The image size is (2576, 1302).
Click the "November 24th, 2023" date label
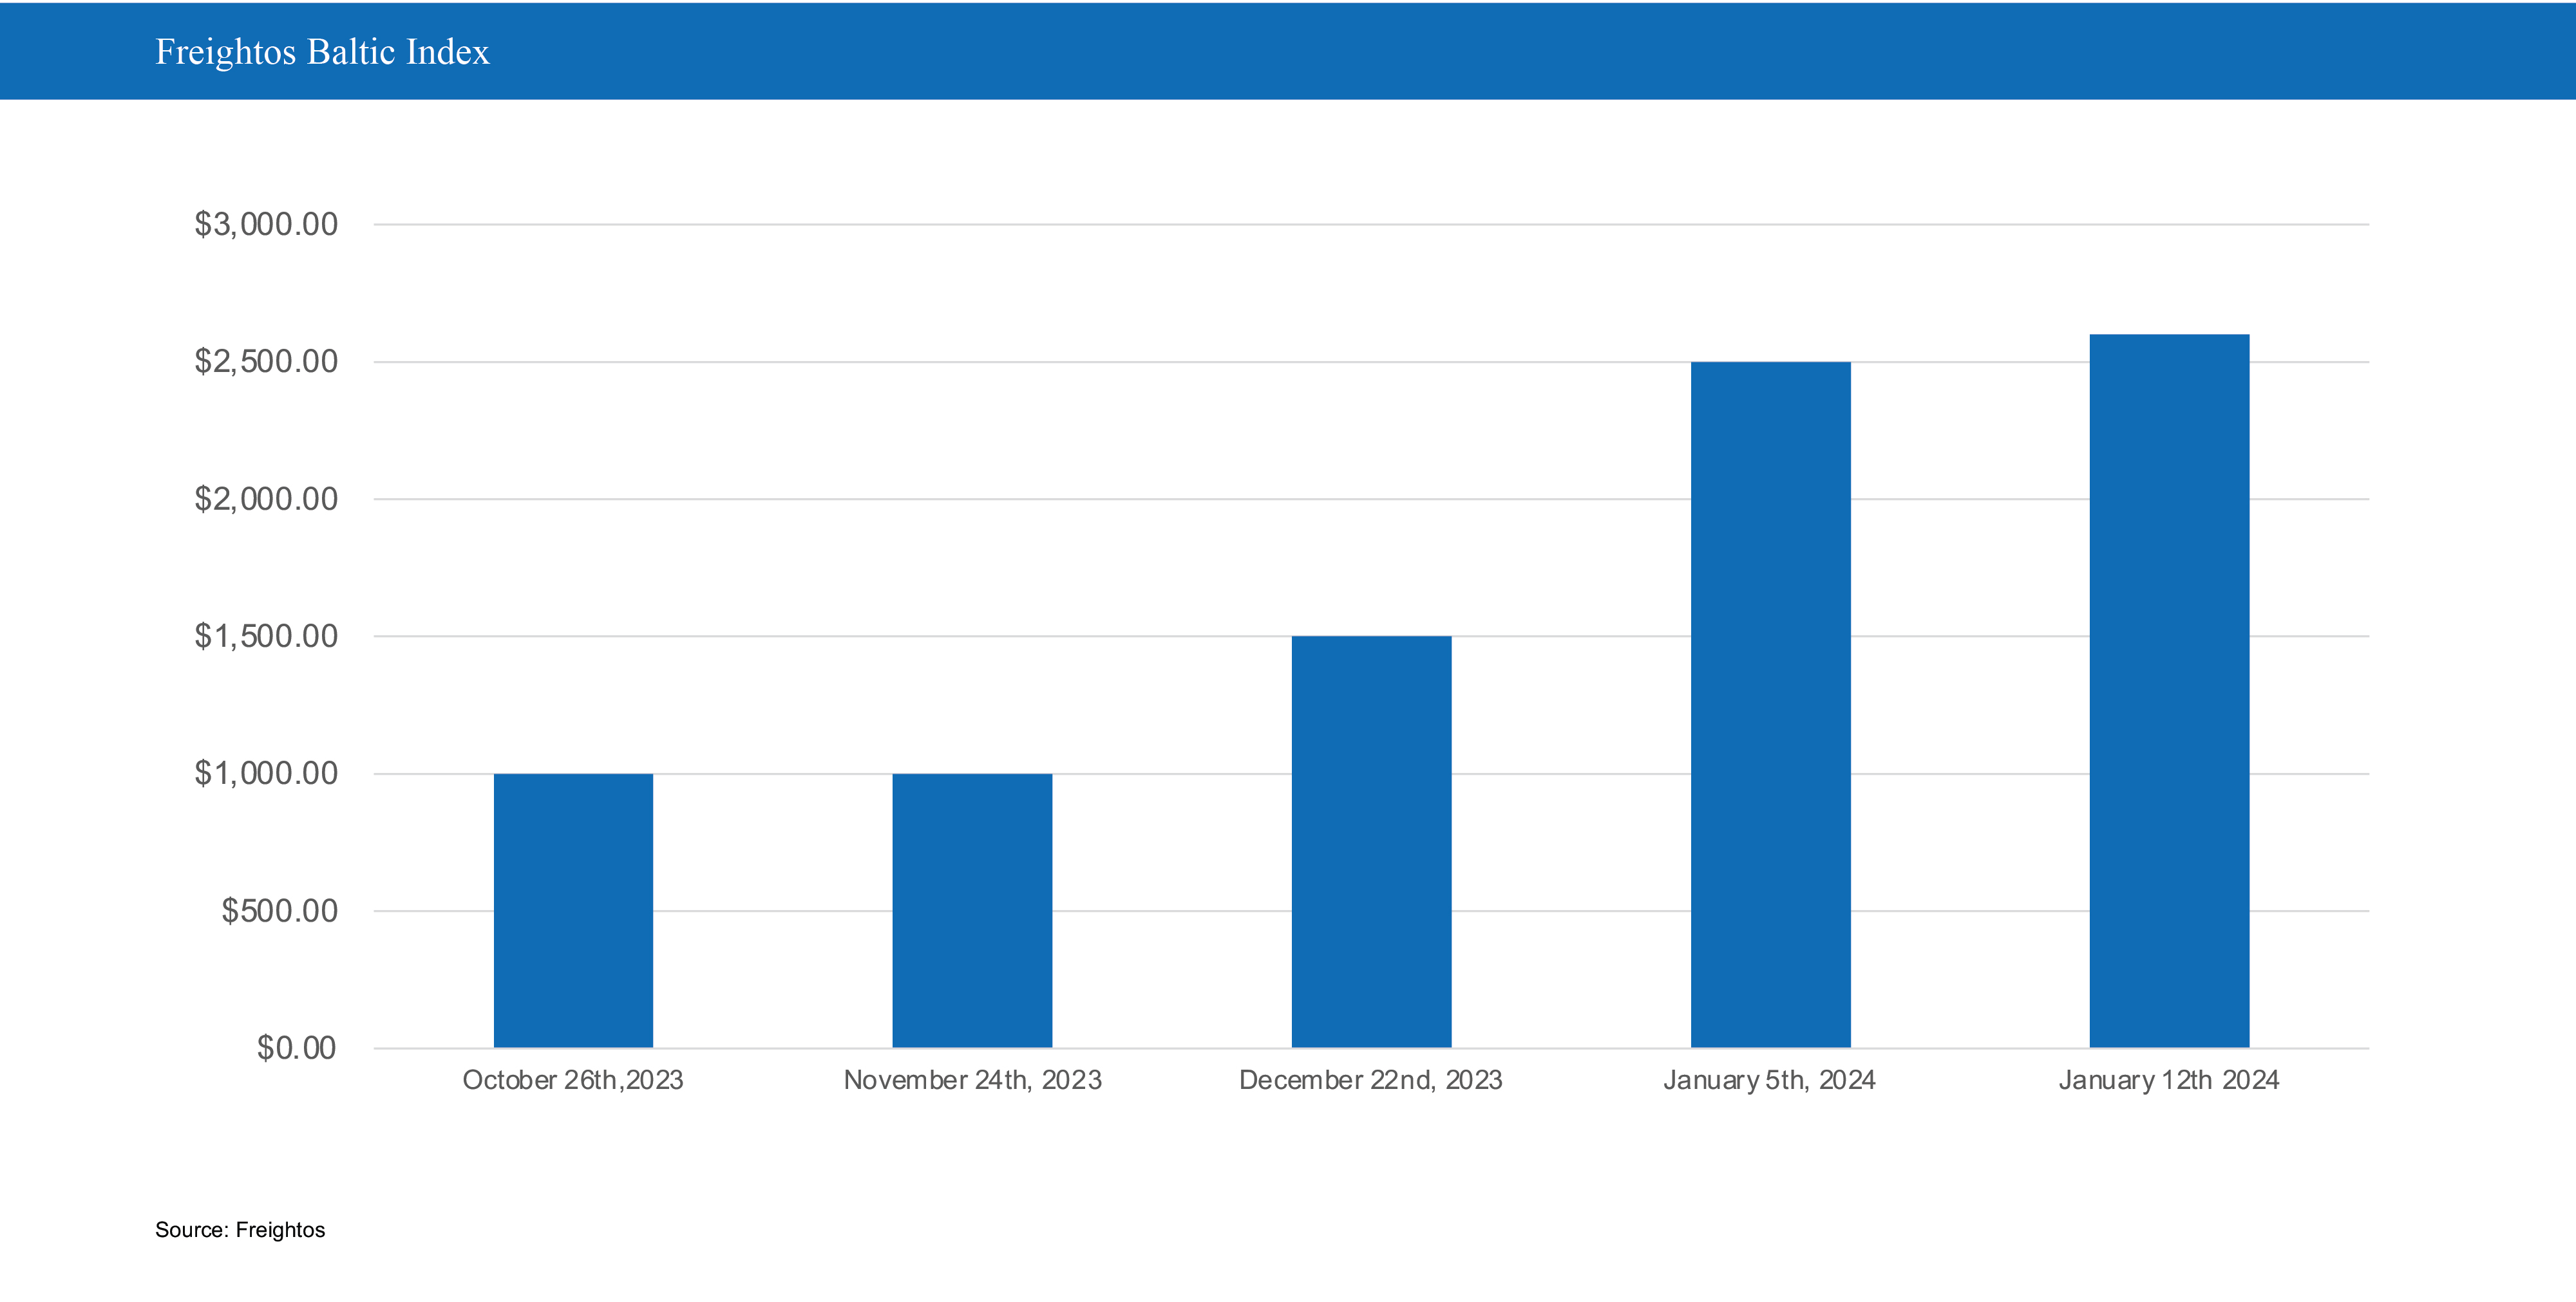click(972, 1080)
